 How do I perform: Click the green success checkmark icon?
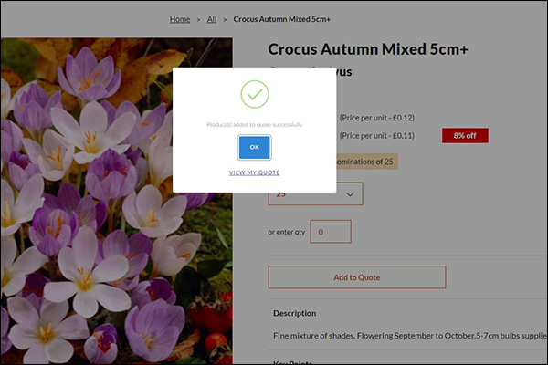pyautogui.click(x=254, y=94)
